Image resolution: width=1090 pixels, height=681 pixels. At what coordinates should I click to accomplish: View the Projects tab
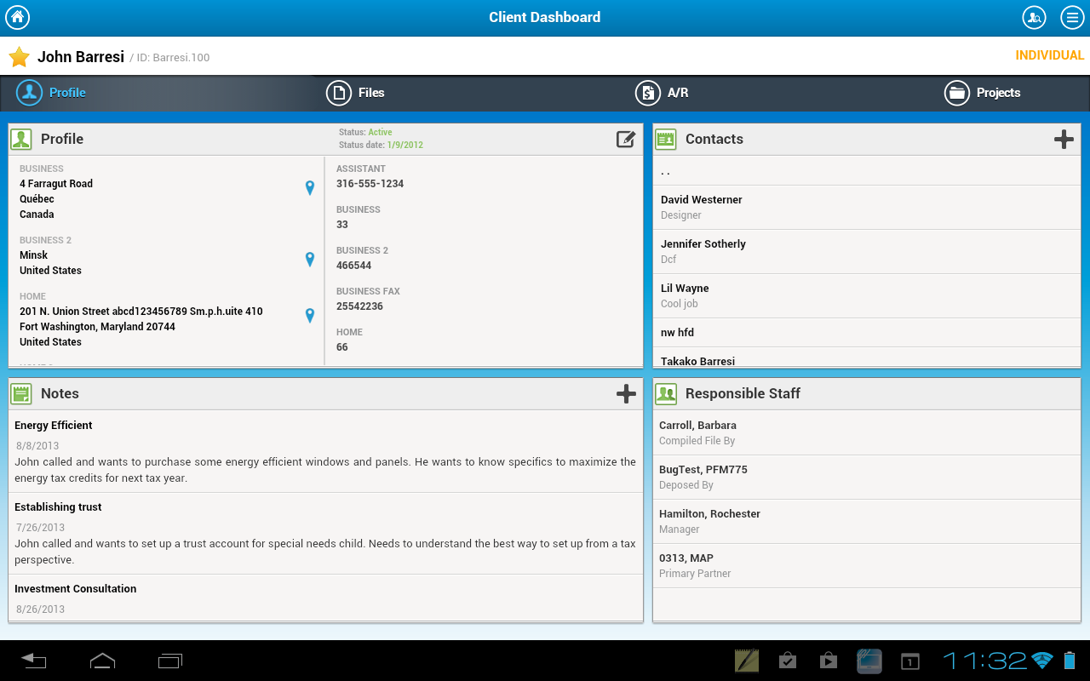[x=982, y=93]
